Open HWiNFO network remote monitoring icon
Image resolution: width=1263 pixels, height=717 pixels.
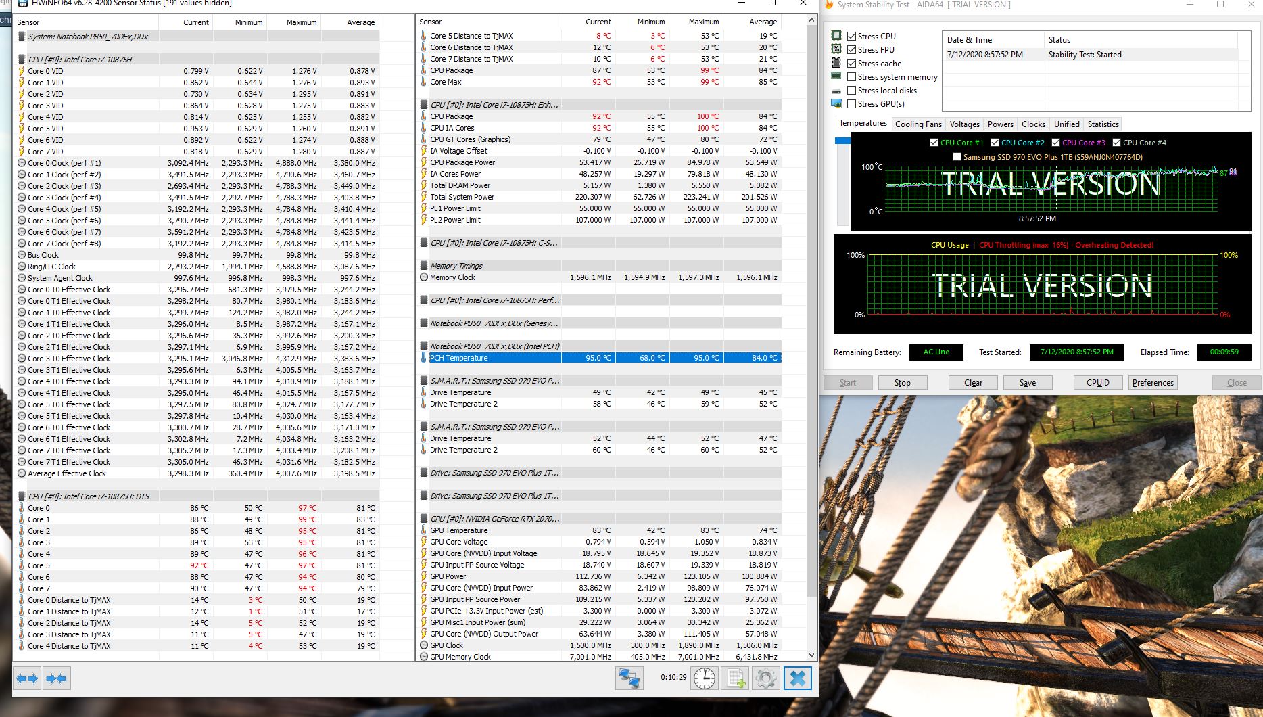629,678
